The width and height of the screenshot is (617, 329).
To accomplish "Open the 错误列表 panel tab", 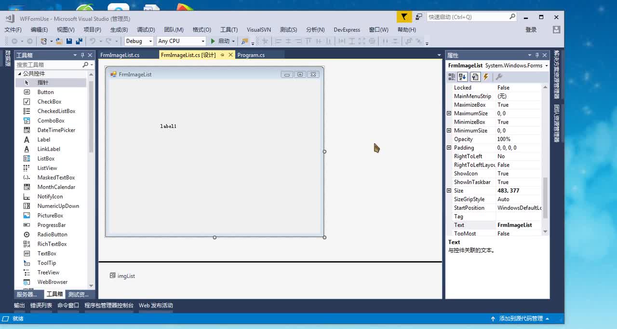I will coord(41,305).
